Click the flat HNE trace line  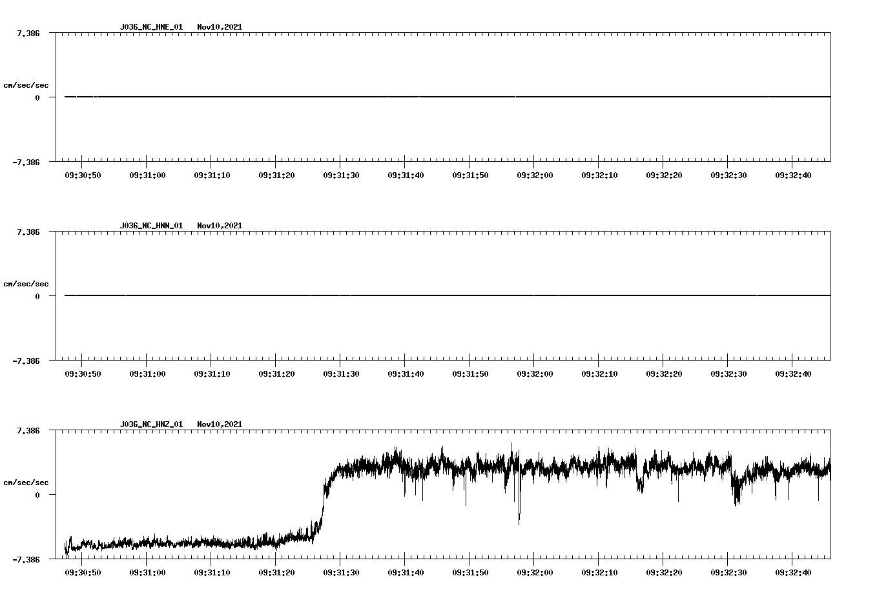click(x=448, y=97)
